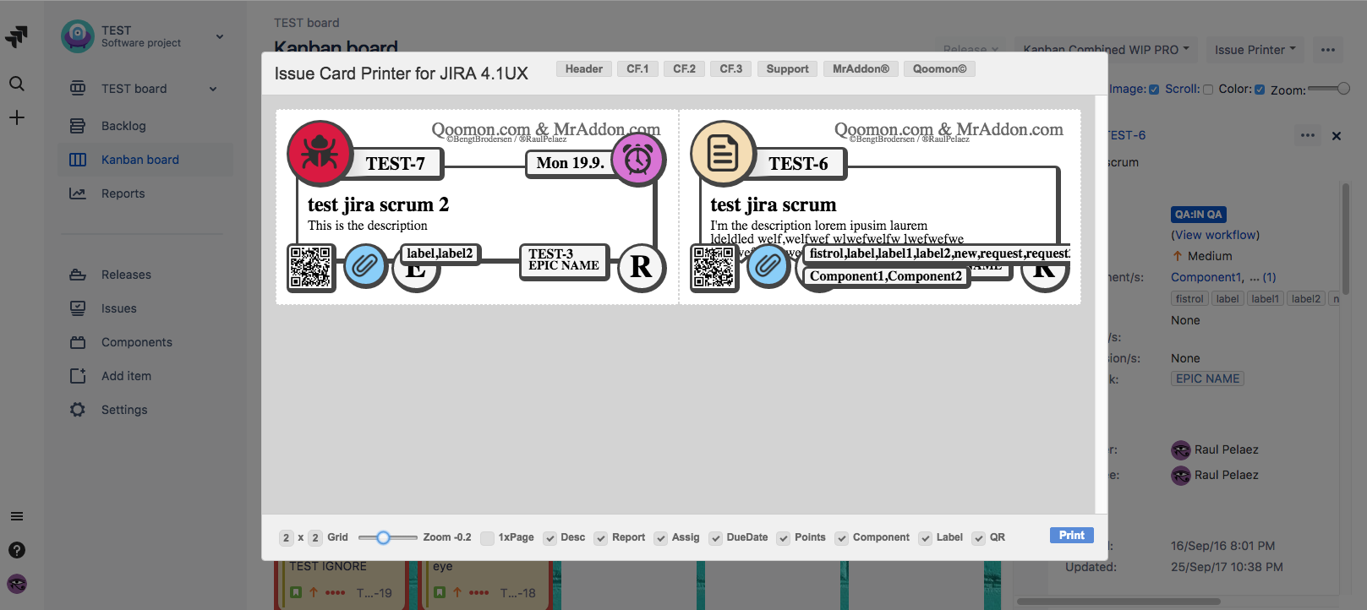
Task: Click the document icon on TEST-6 card
Action: 722,154
